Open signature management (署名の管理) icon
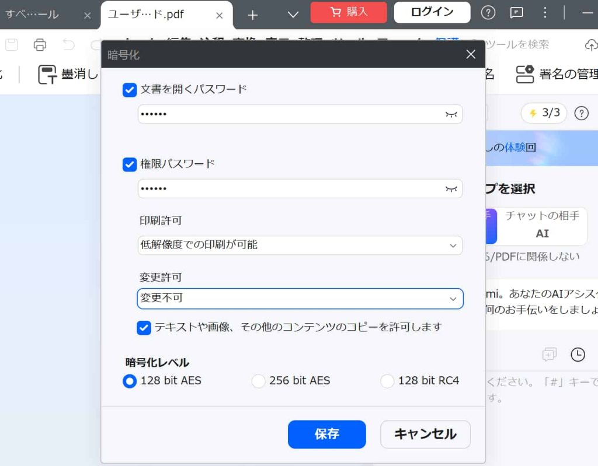The height and width of the screenshot is (466, 598). click(x=525, y=74)
